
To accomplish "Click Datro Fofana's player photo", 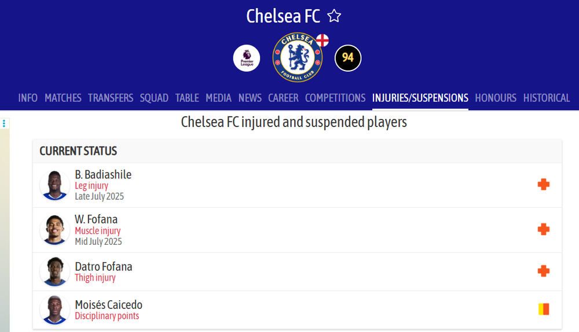I will [x=54, y=271].
